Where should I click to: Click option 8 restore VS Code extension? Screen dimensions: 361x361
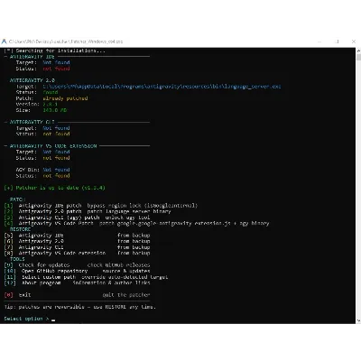pos(77,253)
